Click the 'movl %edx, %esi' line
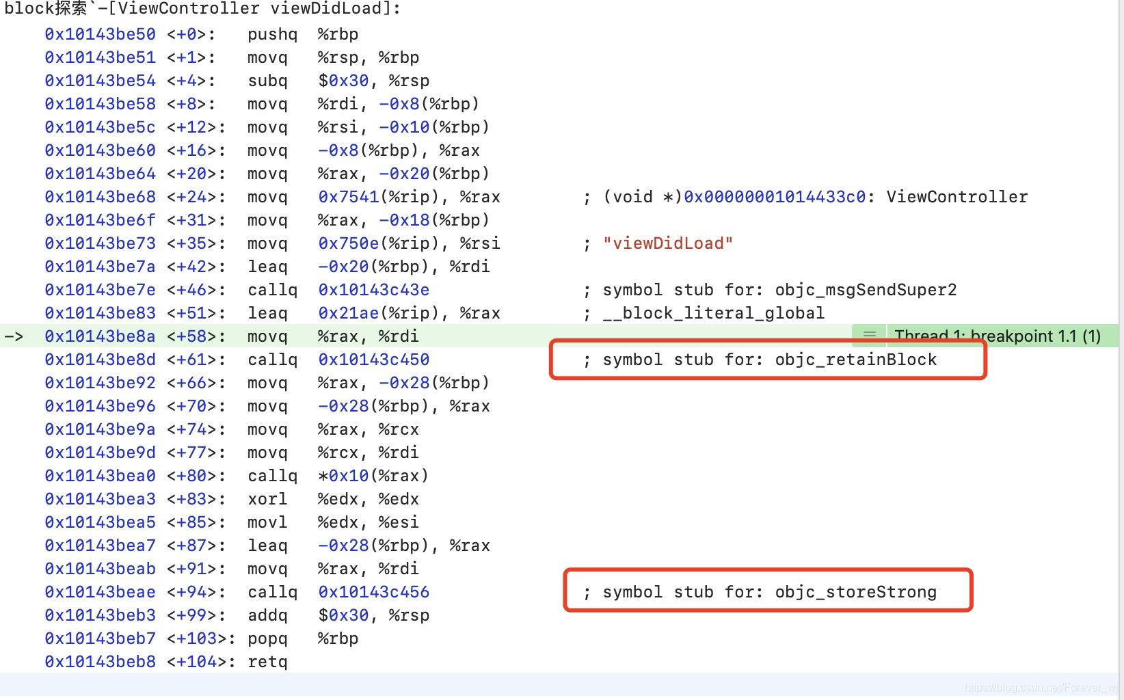1124x700 pixels. pyautogui.click(x=333, y=522)
